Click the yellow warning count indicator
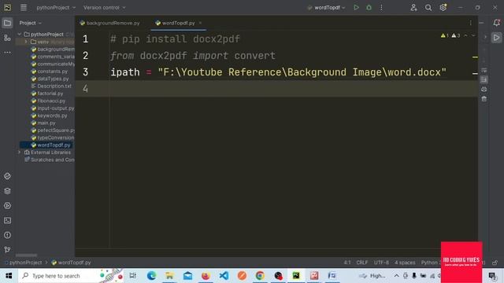504x283 pixels. point(445,35)
